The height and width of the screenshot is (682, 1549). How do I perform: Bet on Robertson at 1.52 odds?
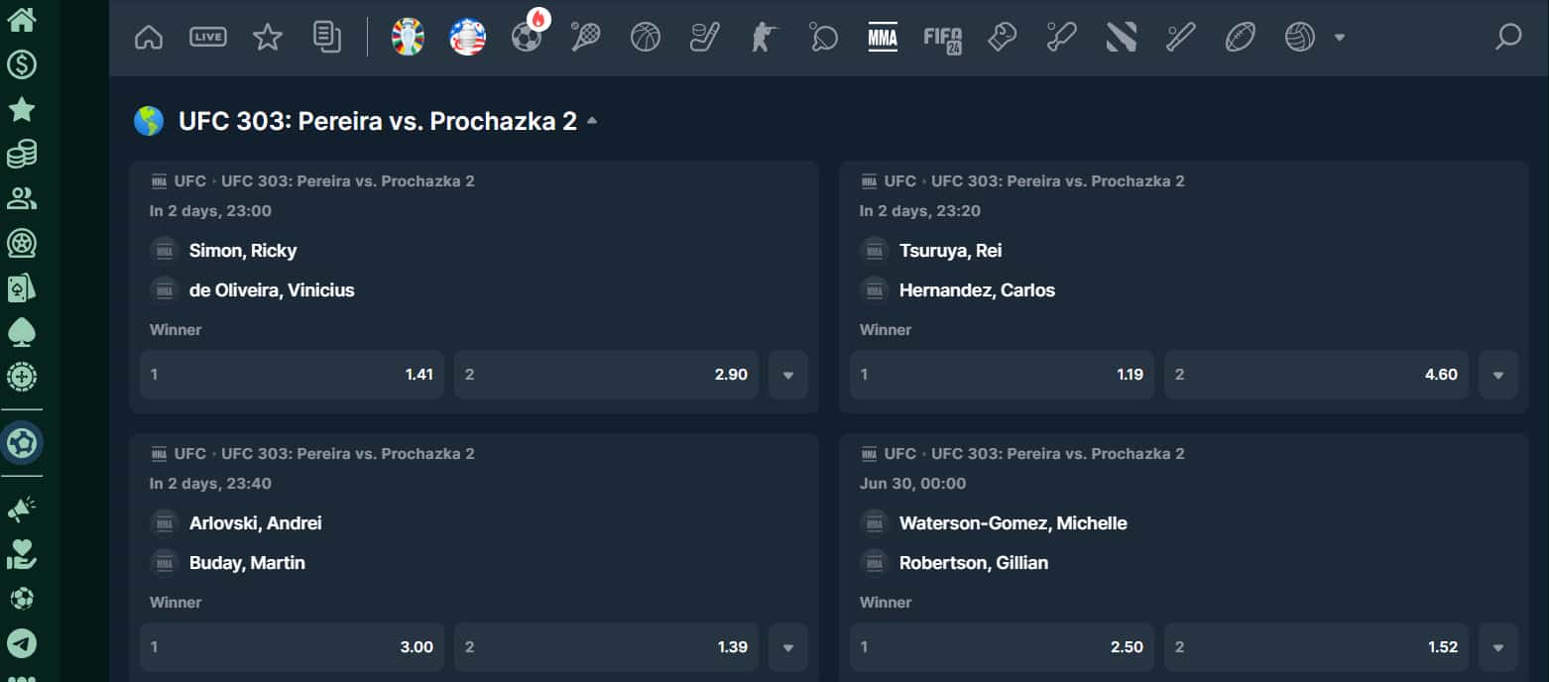(1316, 647)
